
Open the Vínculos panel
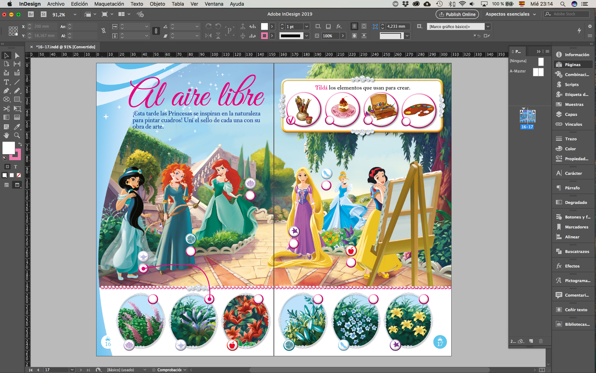pyautogui.click(x=573, y=124)
